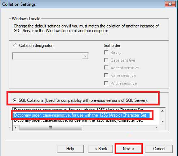Click the collation list scroll up arrow
This screenshot has width=178, height=156.
163,111
